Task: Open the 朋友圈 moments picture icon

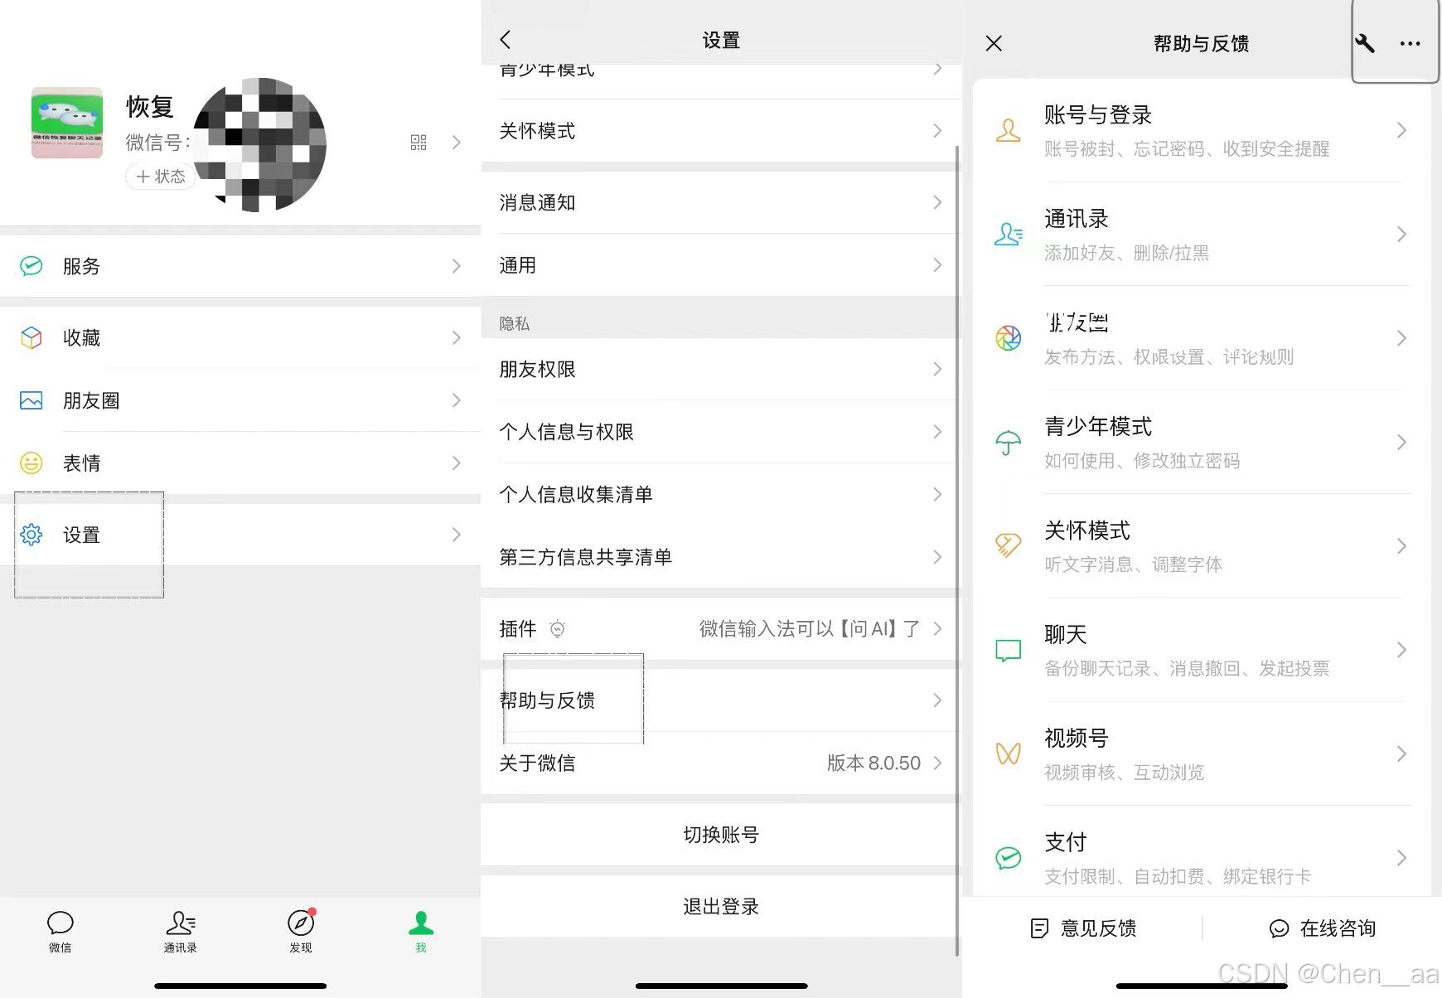Action: click(x=31, y=400)
